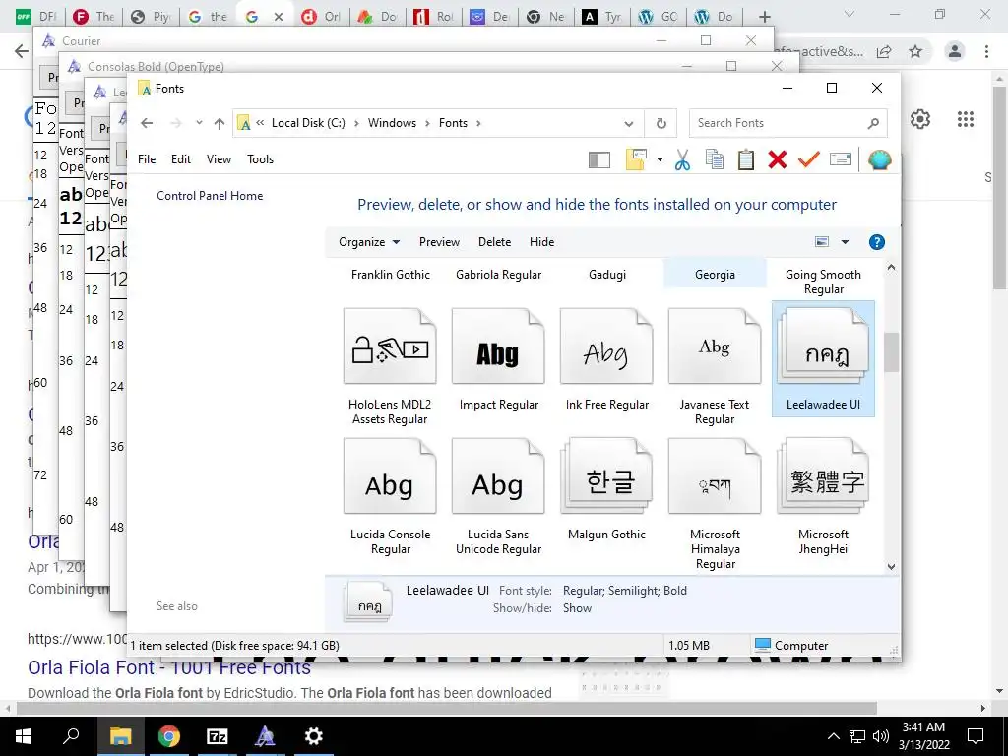Click the change view icon
1008x756 pixels.
coord(822,242)
